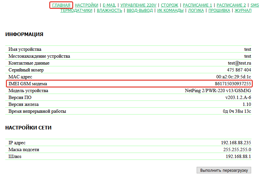
Task: Open the ПРОШИВКА firmware page
Action: point(219,10)
